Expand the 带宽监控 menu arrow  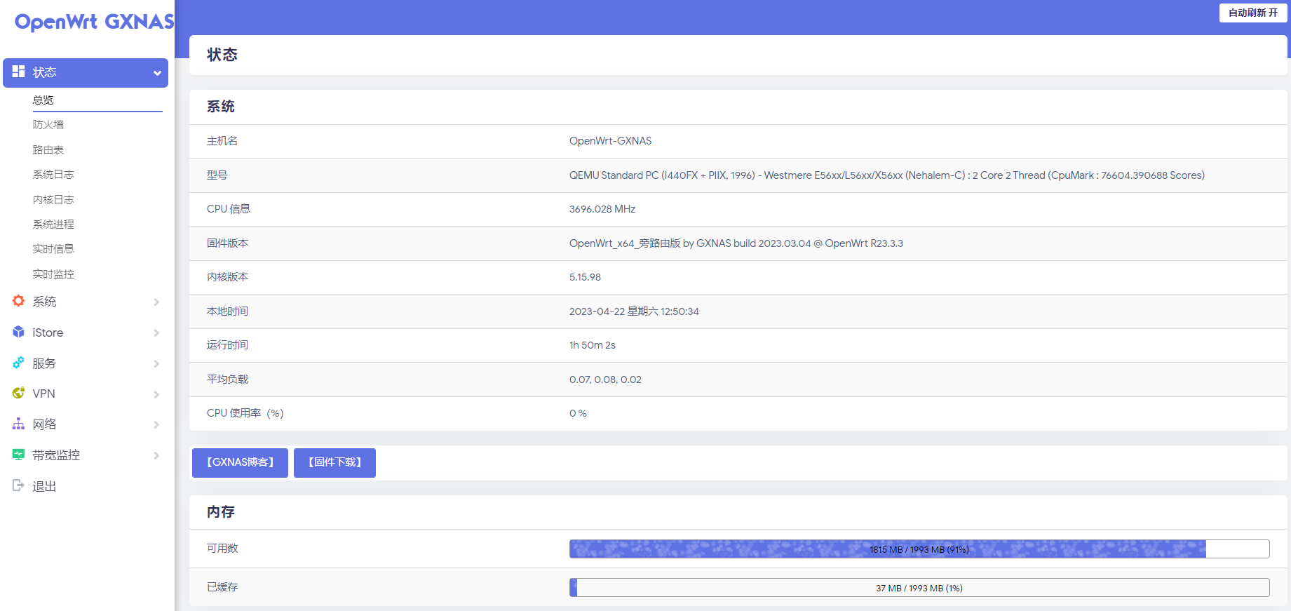point(156,455)
